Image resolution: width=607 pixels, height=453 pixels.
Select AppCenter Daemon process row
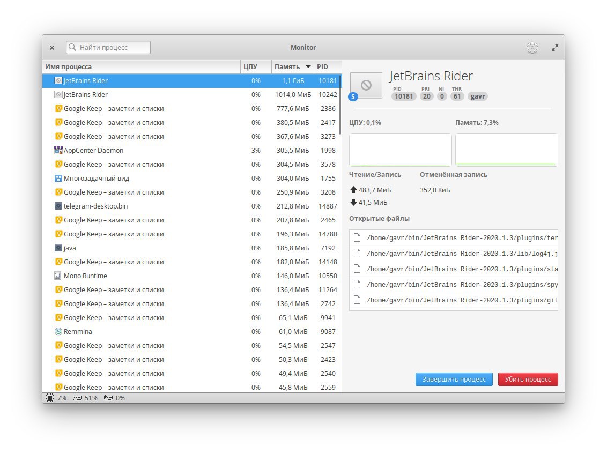pos(191,150)
